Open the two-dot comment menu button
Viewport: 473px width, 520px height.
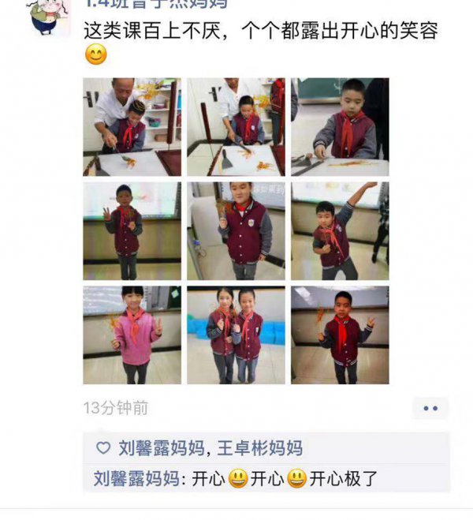point(430,408)
